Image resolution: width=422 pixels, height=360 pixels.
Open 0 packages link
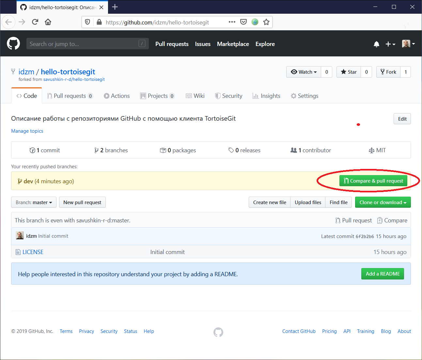[178, 150]
